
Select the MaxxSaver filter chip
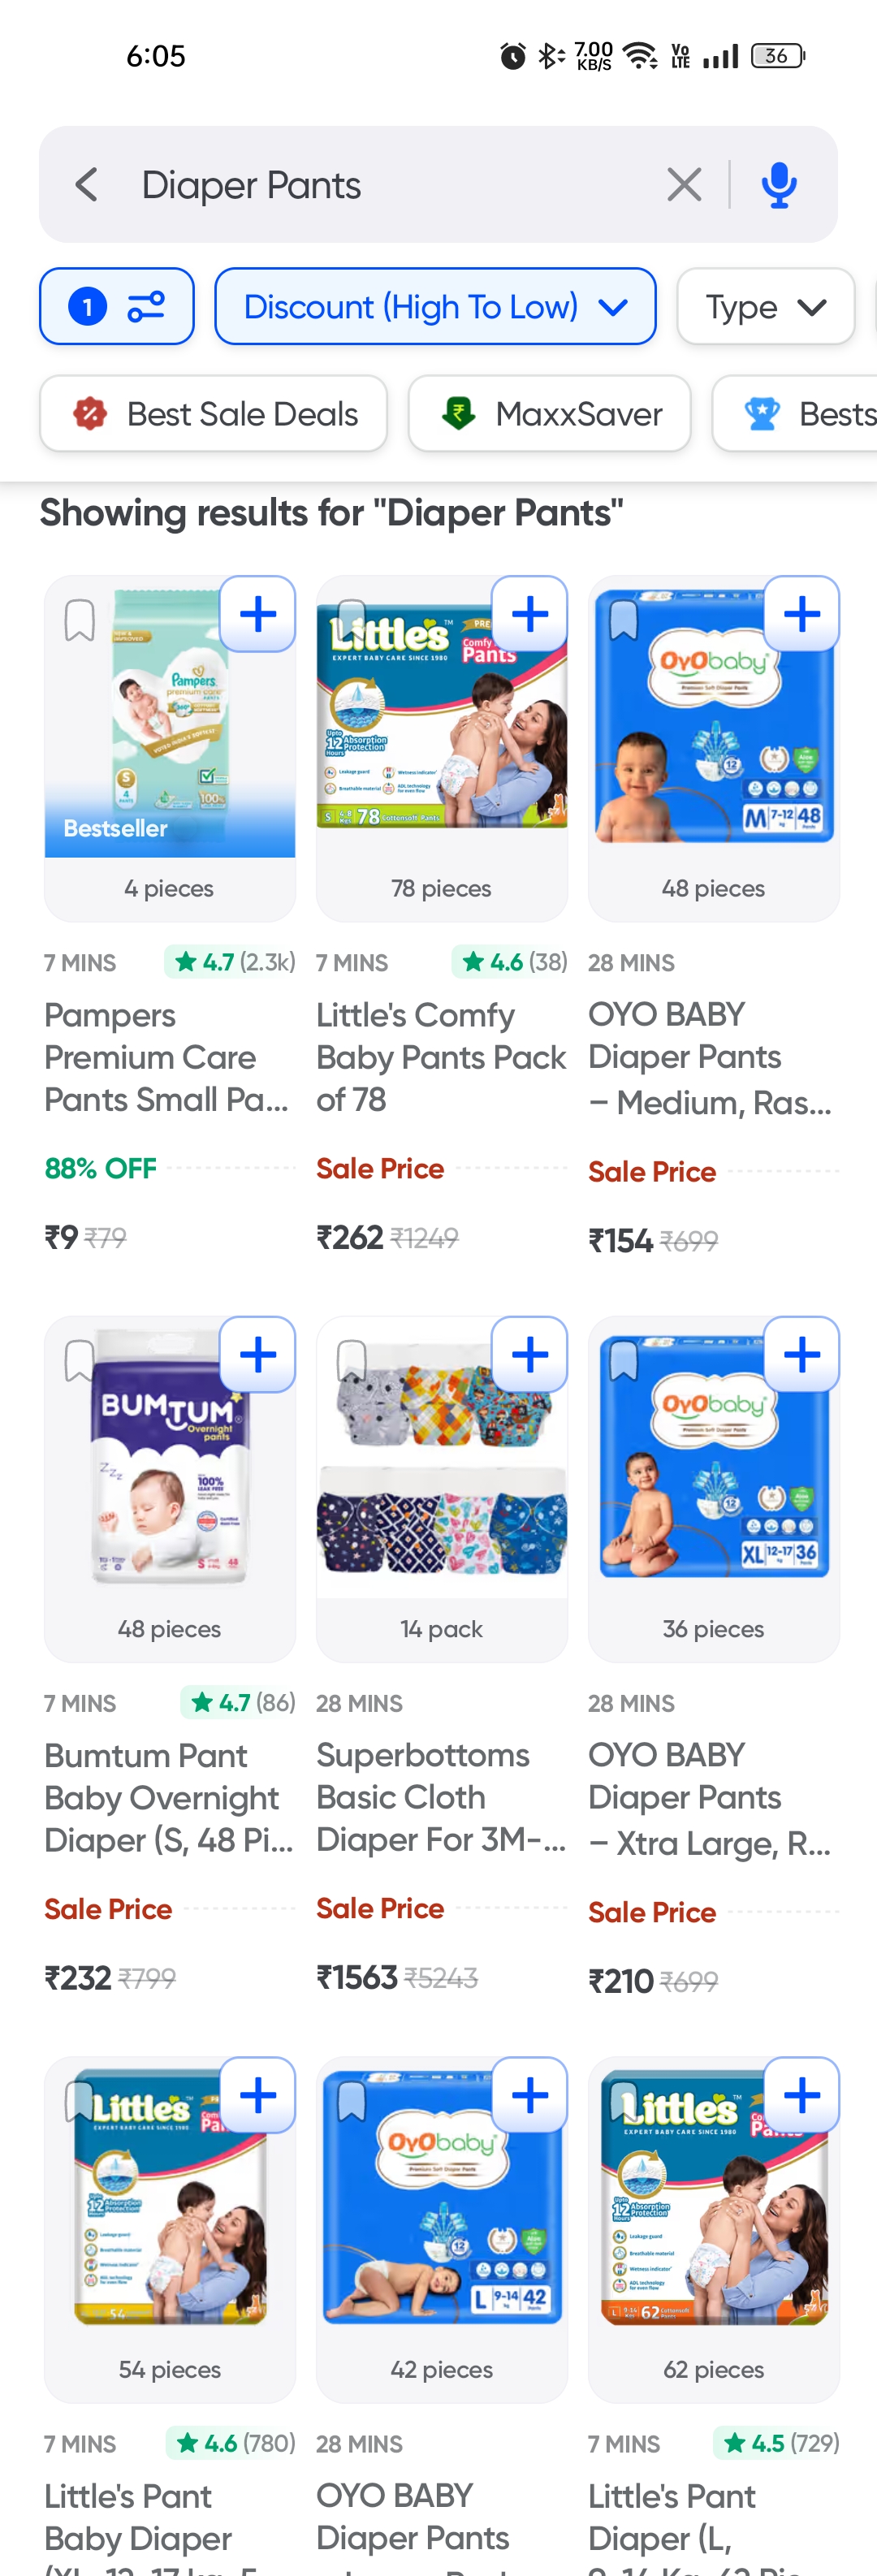click(x=549, y=414)
